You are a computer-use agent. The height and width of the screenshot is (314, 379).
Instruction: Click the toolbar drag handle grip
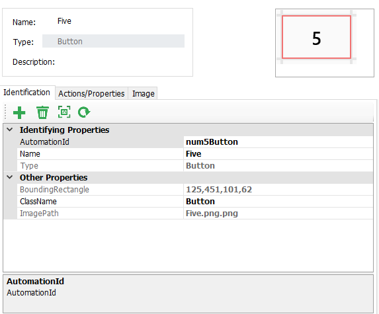pyautogui.click(x=5, y=112)
